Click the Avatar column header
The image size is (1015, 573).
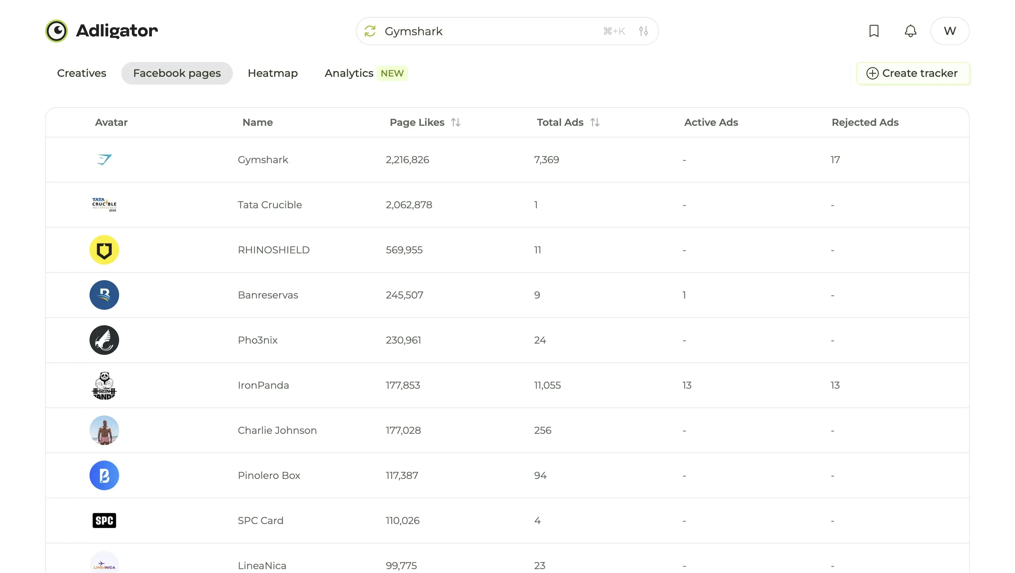point(111,123)
